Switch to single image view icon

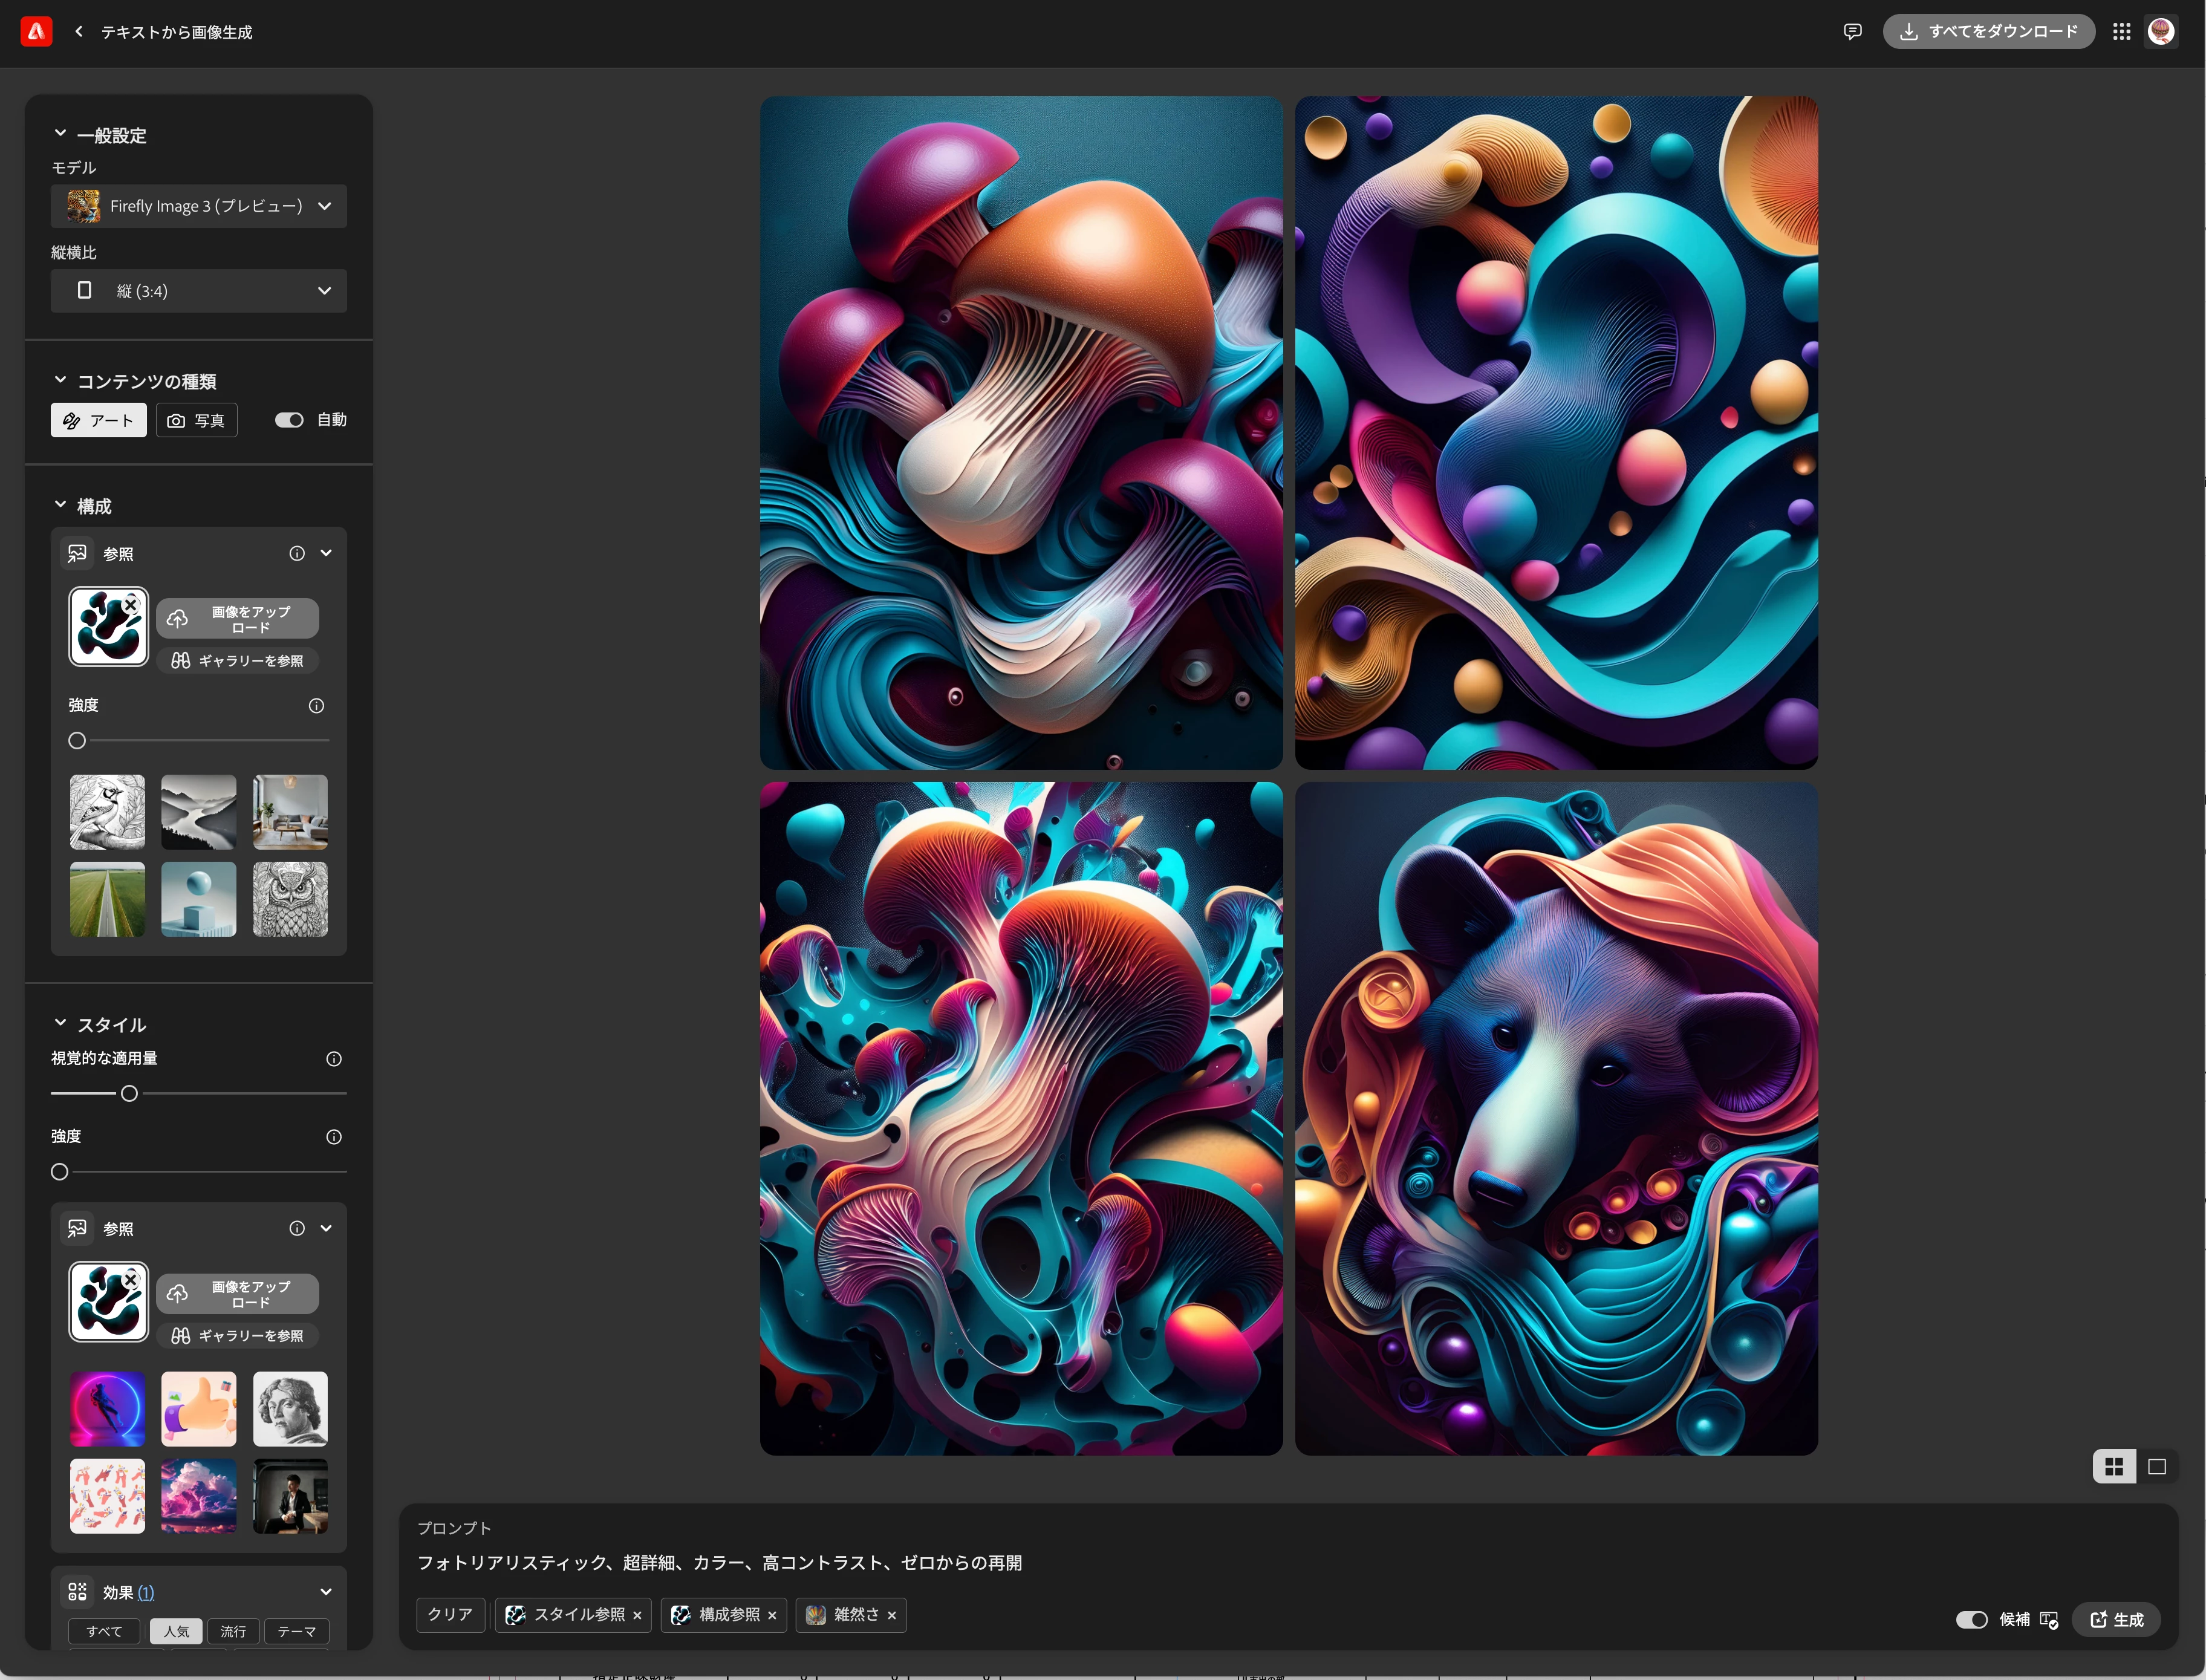(2157, 1467)
